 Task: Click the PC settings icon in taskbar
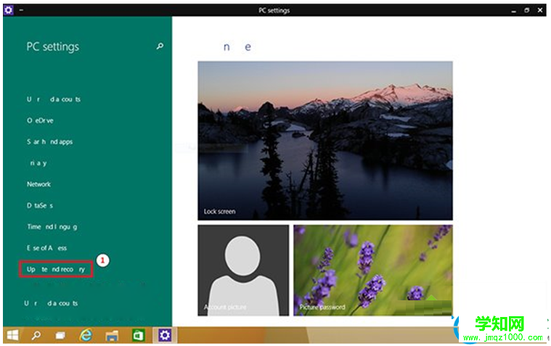coord(165,335)
